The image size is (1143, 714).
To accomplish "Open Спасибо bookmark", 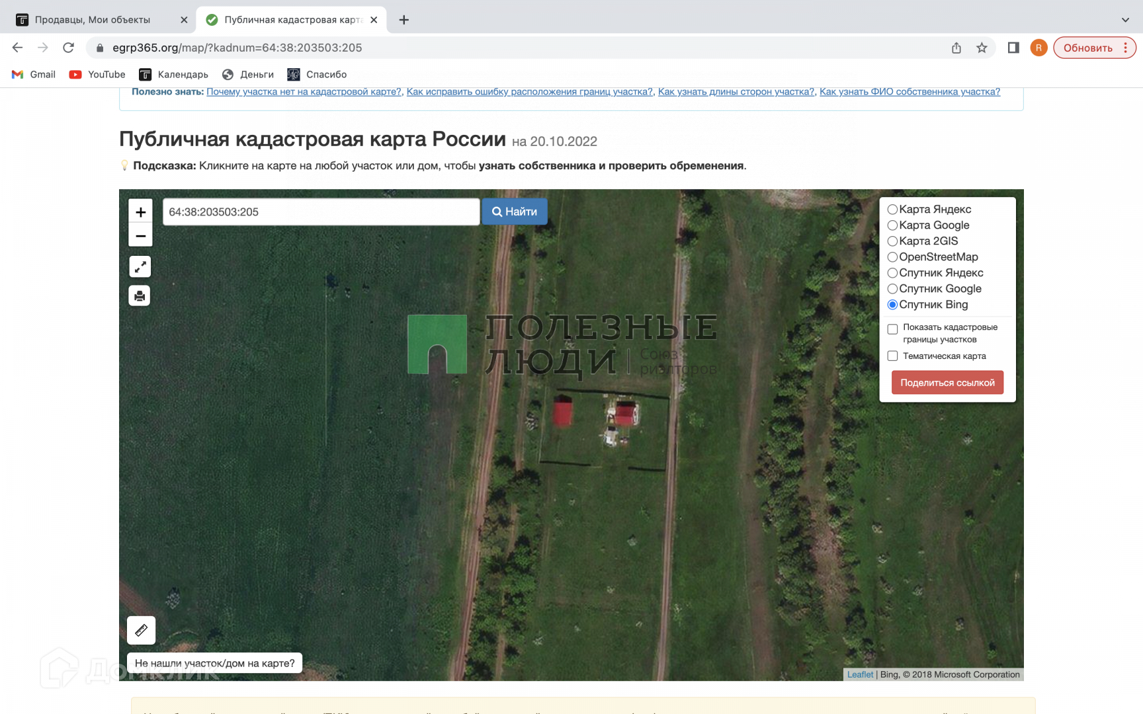I will (317, 74).
